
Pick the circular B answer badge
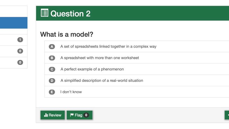point(52,58)
